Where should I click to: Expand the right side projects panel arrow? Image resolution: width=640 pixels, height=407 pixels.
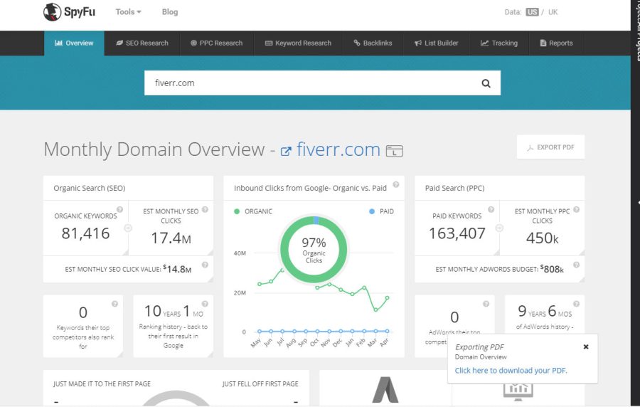point(638,203)
